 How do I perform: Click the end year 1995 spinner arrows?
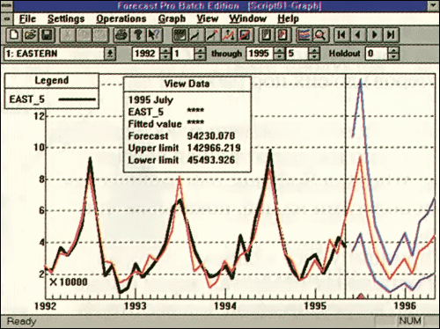point(280,54)
